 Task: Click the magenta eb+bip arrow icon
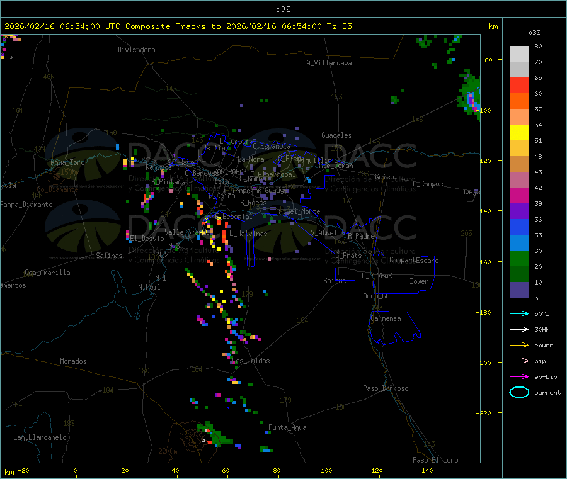(x=519, y=377)
